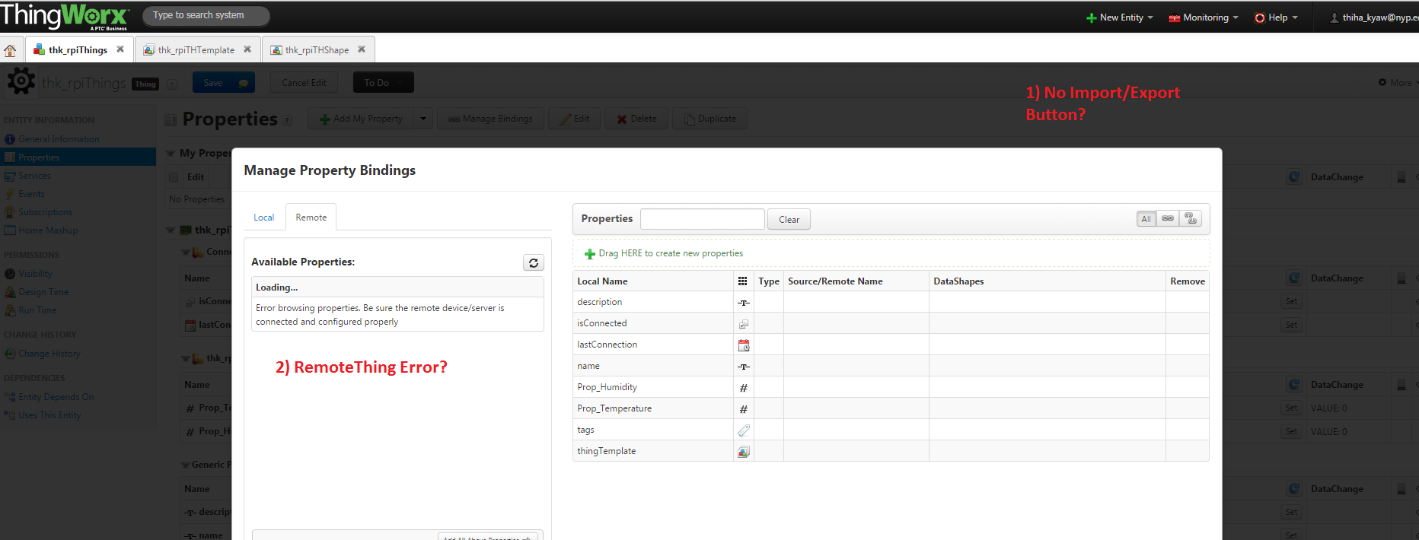This screenshot has height=540, width=1419.
Task: Click the grid icon in the table header
Action: tap(743, 281)
